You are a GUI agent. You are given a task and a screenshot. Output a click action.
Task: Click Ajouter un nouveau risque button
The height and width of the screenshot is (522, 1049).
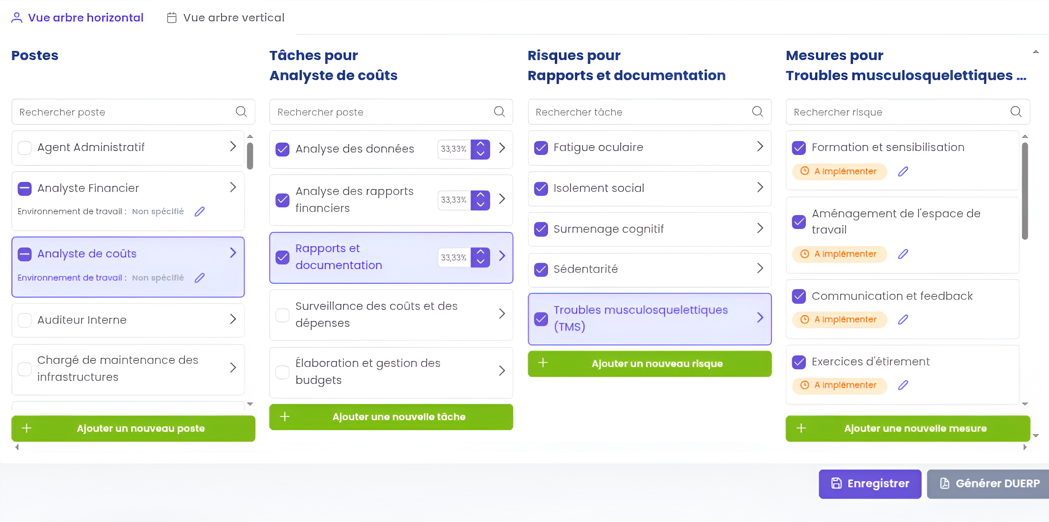(650, 364)
